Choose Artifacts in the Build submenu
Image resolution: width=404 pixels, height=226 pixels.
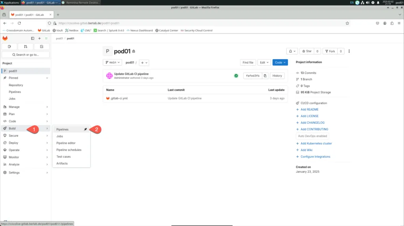coord(62,163)
